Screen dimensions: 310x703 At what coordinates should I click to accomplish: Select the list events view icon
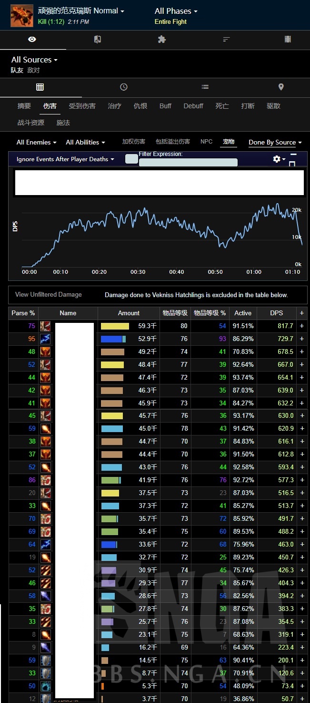point(205,87)
